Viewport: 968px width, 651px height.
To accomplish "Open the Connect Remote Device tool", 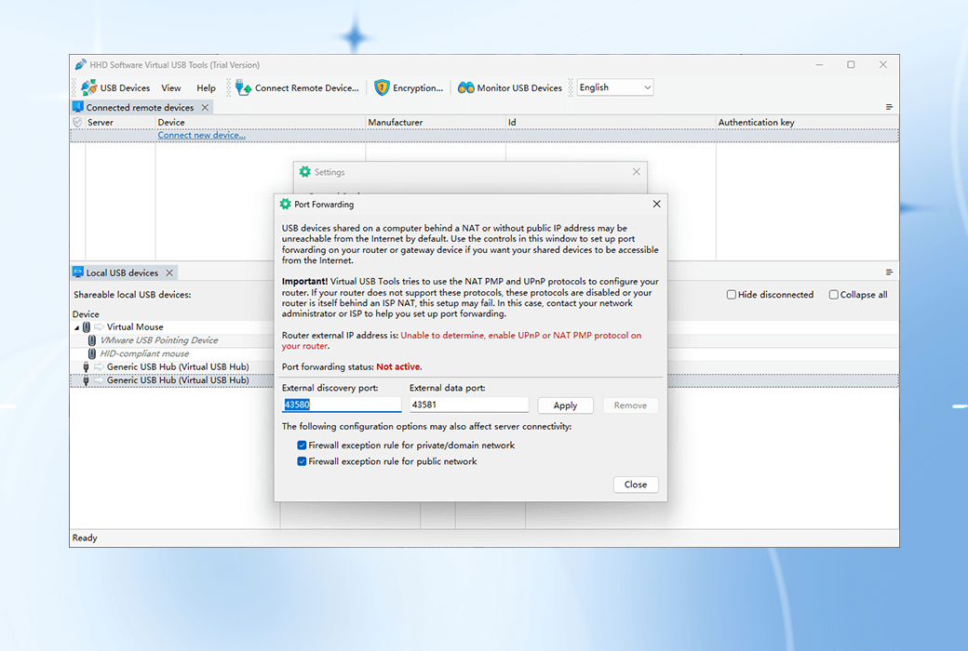I will (x=242, y=87).
